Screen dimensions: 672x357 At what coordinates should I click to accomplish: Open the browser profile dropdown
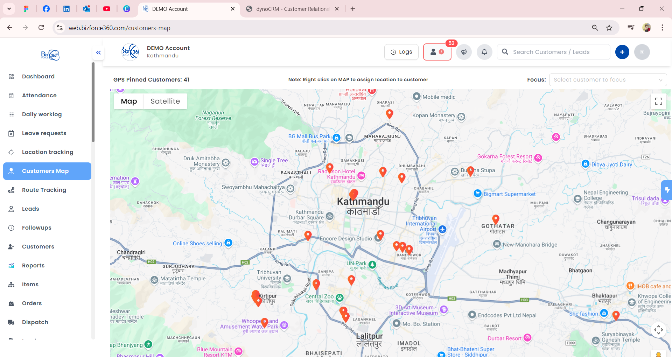tap(646, 28)
